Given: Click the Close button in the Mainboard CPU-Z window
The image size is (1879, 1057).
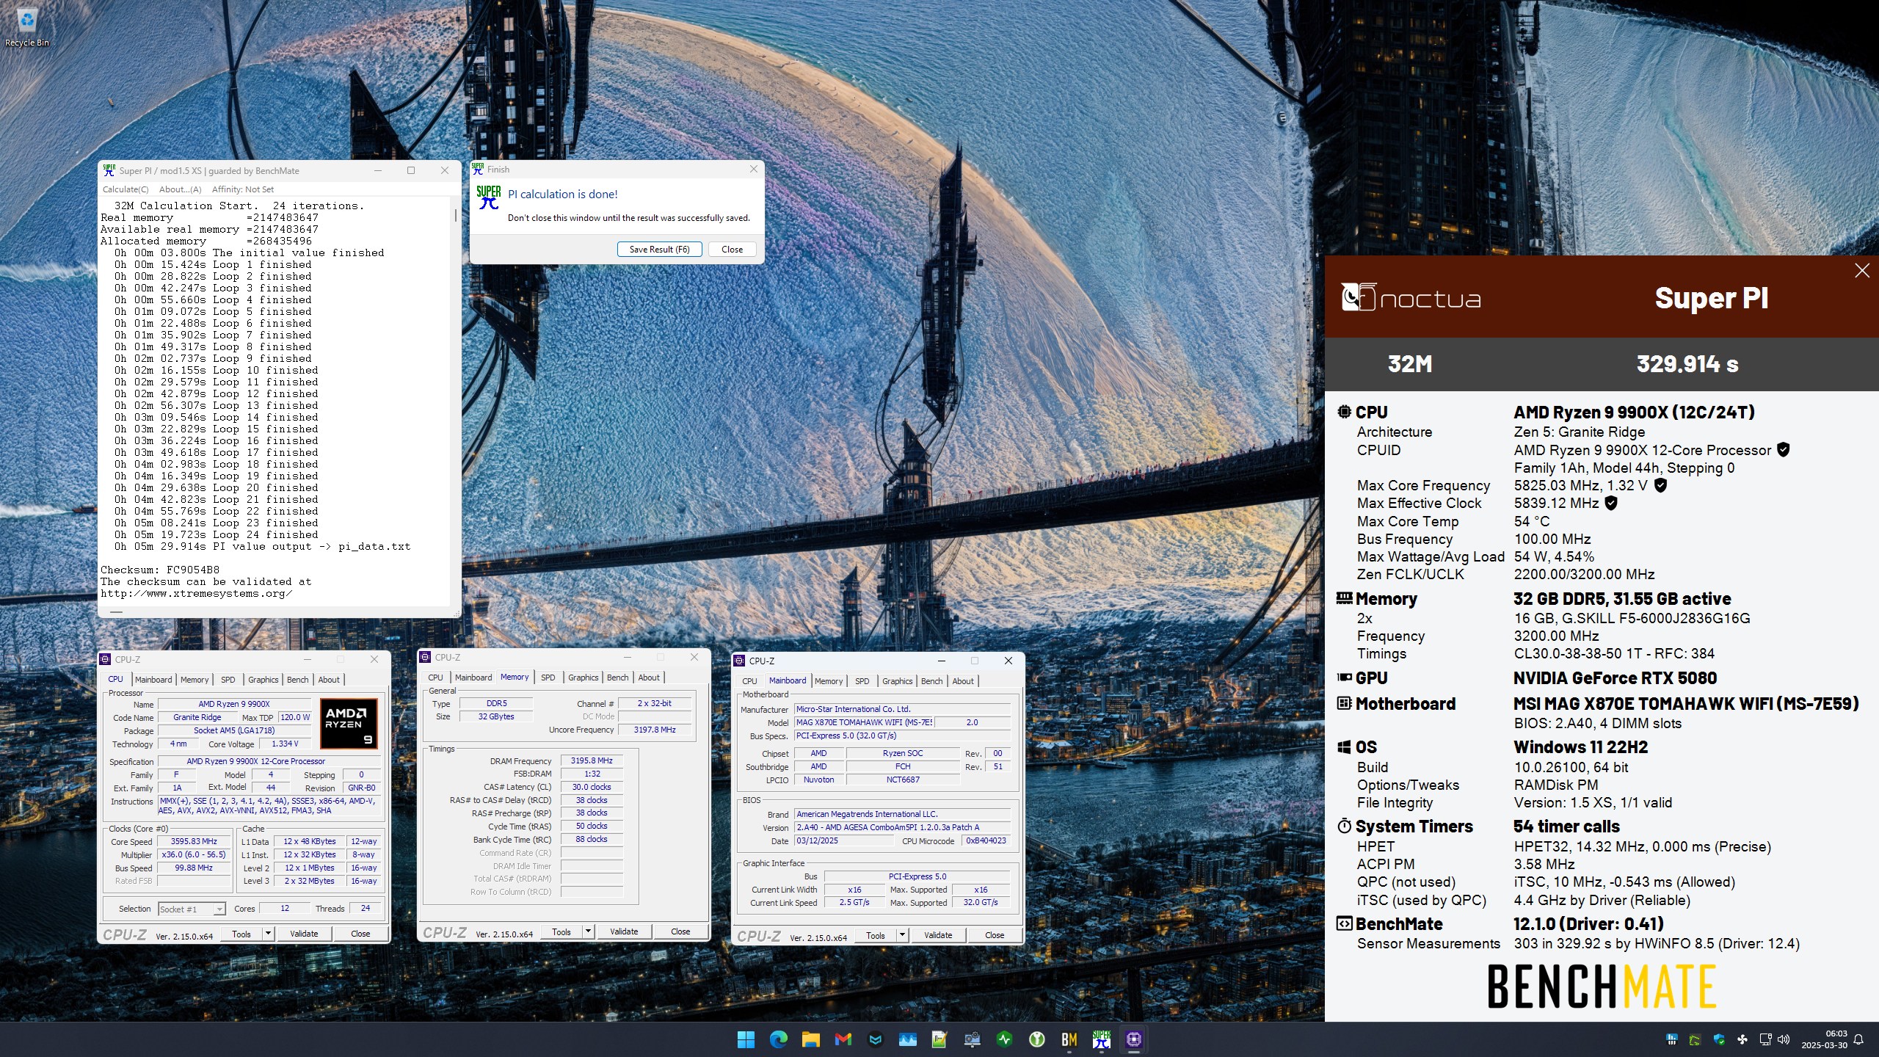Looking at the screenshot, I should pos(995,935).
